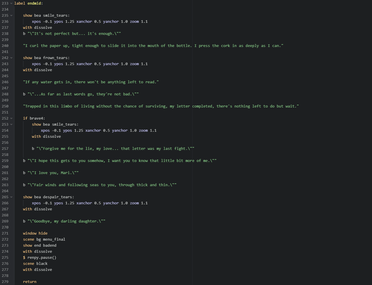Viewport: 372px width, 285px height.
Task: Collapse the show bea despair_tears block
Action: click(x=11, y=197)
